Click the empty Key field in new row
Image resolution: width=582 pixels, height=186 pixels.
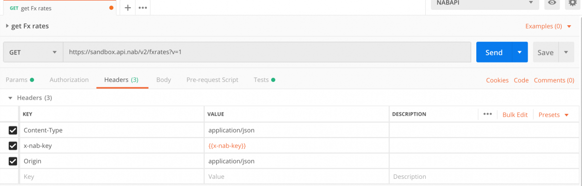pos(112,177)
